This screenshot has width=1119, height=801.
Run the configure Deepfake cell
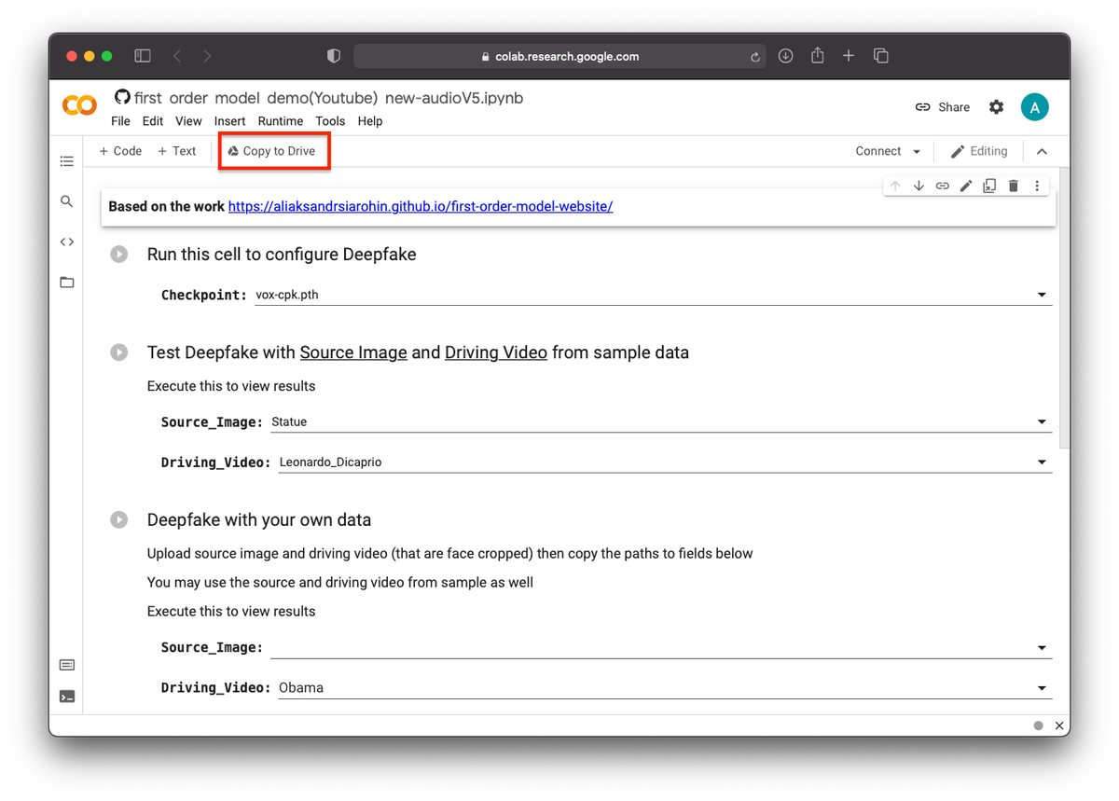click(x=118, y=254)
